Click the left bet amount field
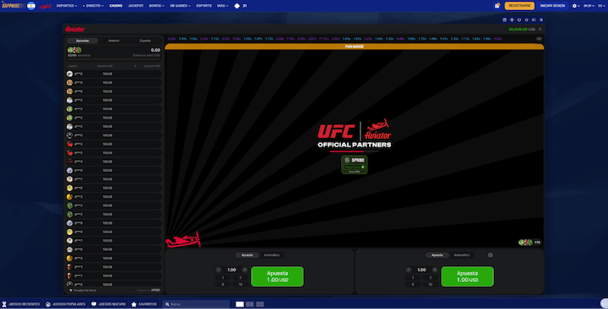 pos(231,269)
